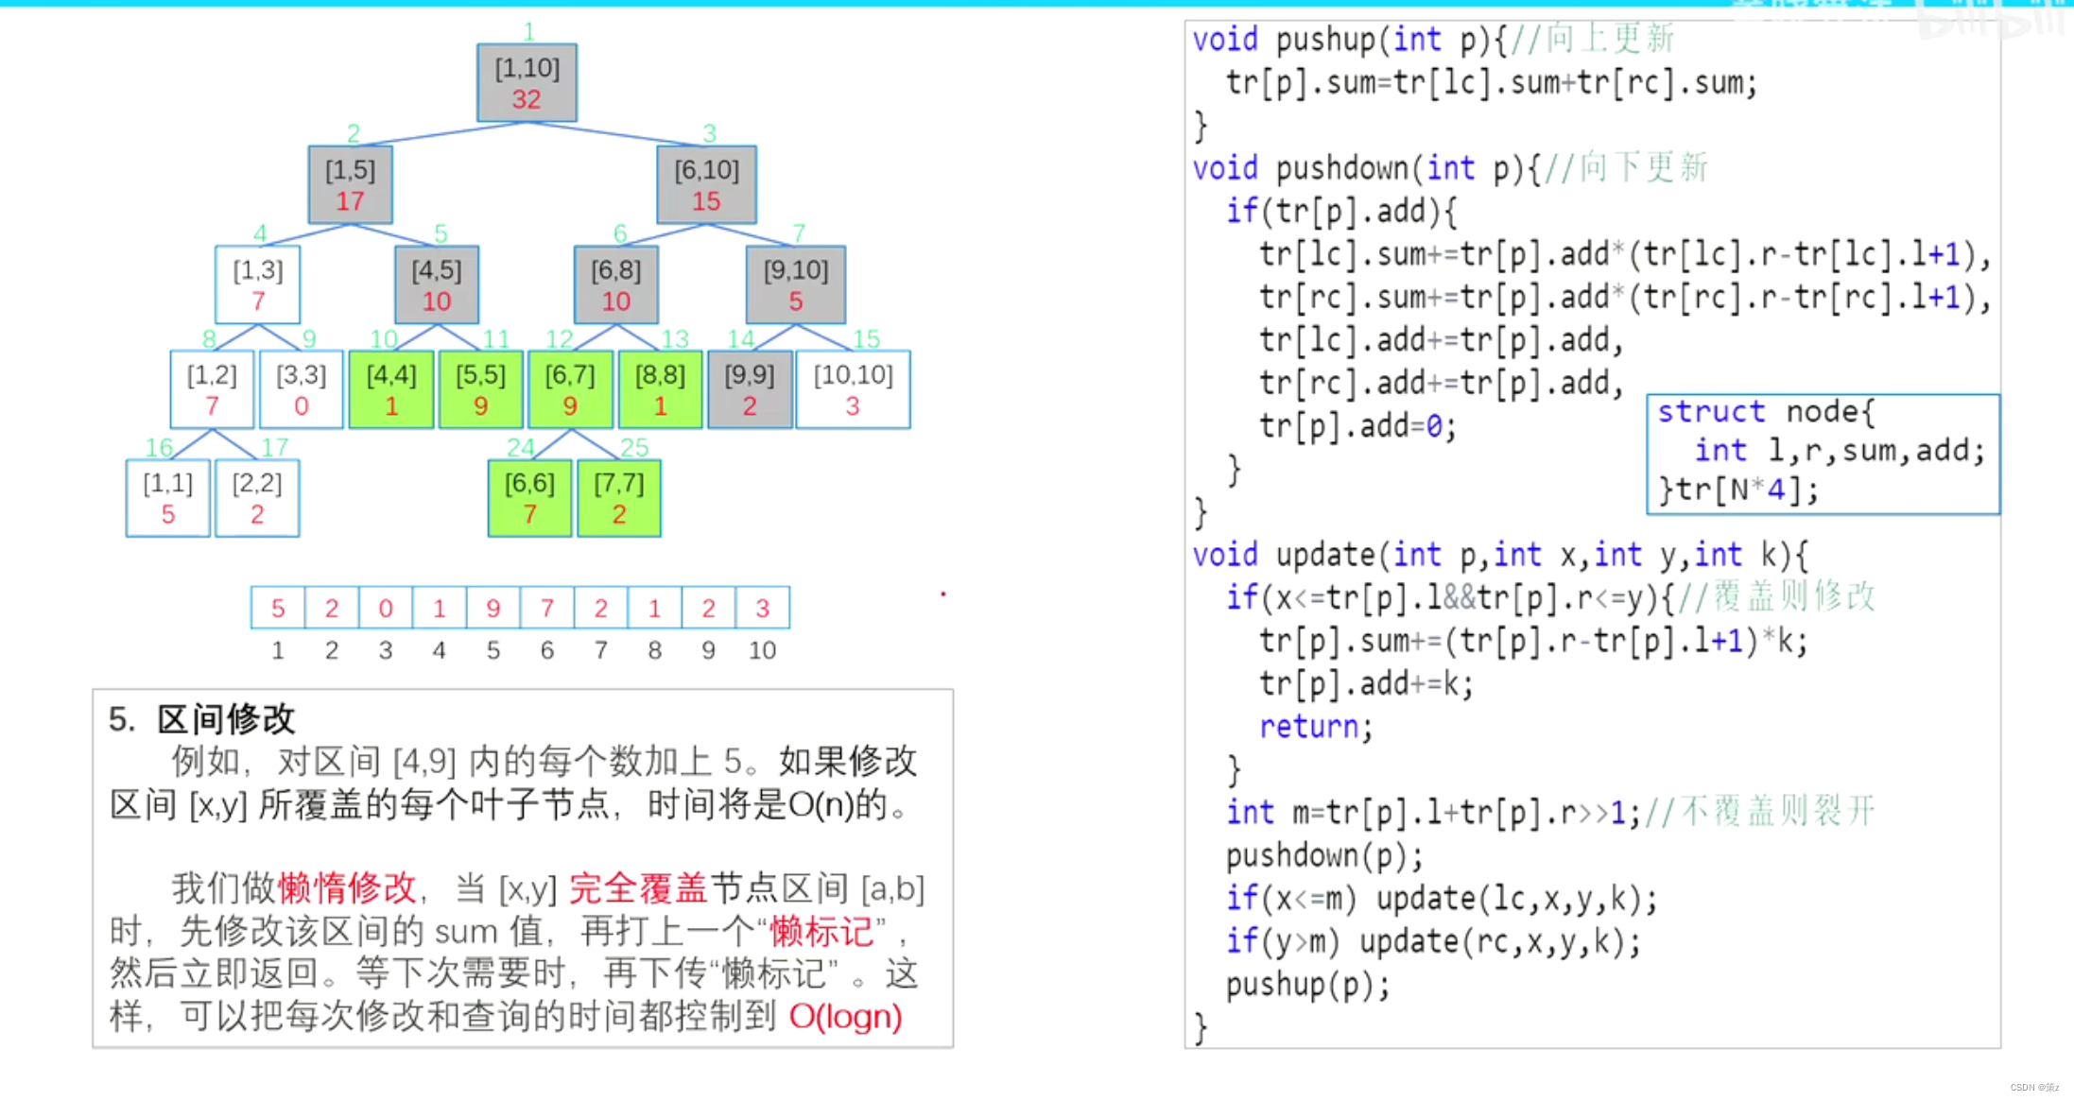Viewport: 2074px width, 1101px height.
Task: Click the 'pushup(p);' call inside update
Action: click(1307, 985)
